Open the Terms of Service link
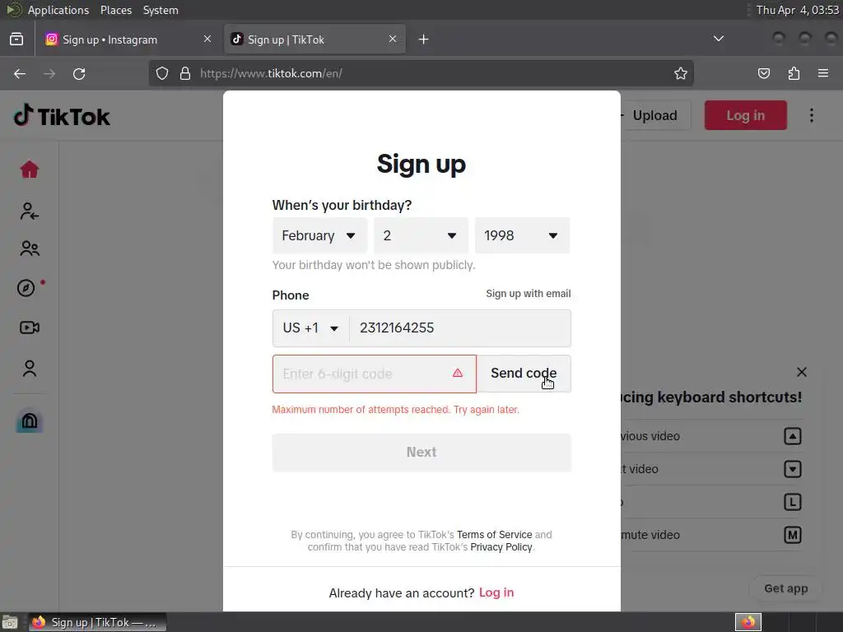Screen dimensions: 843x632 (494, 535)
